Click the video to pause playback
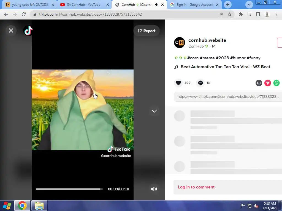 [83, 110]
